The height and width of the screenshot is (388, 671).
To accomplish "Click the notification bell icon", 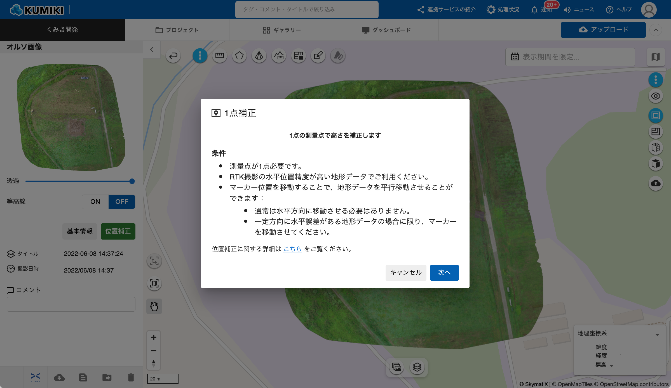I will [x=534, y=10].
